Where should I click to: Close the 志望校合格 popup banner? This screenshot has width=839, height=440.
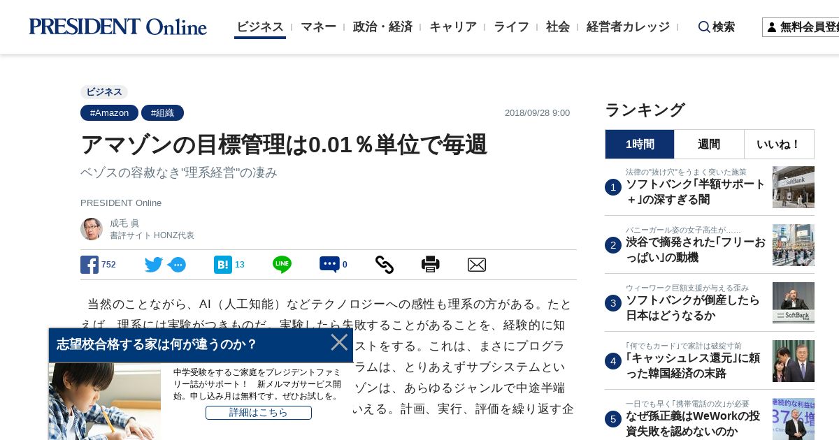coord(339,342)
